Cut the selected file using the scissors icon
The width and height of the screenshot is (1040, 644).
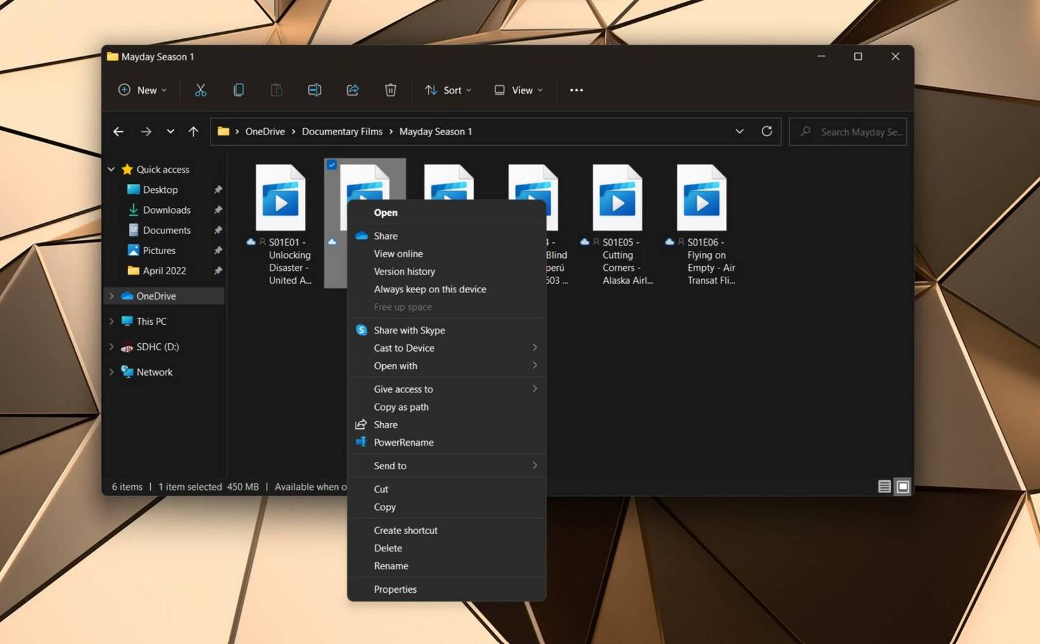tap(200, 90)
